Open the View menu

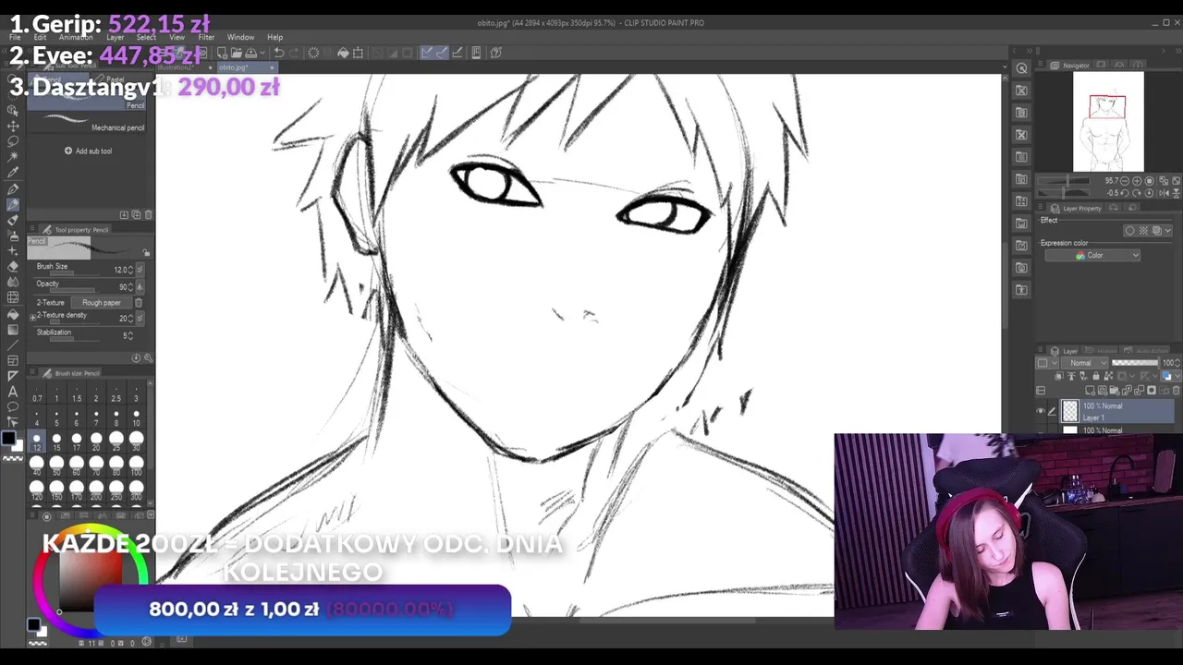pos(177,37)
